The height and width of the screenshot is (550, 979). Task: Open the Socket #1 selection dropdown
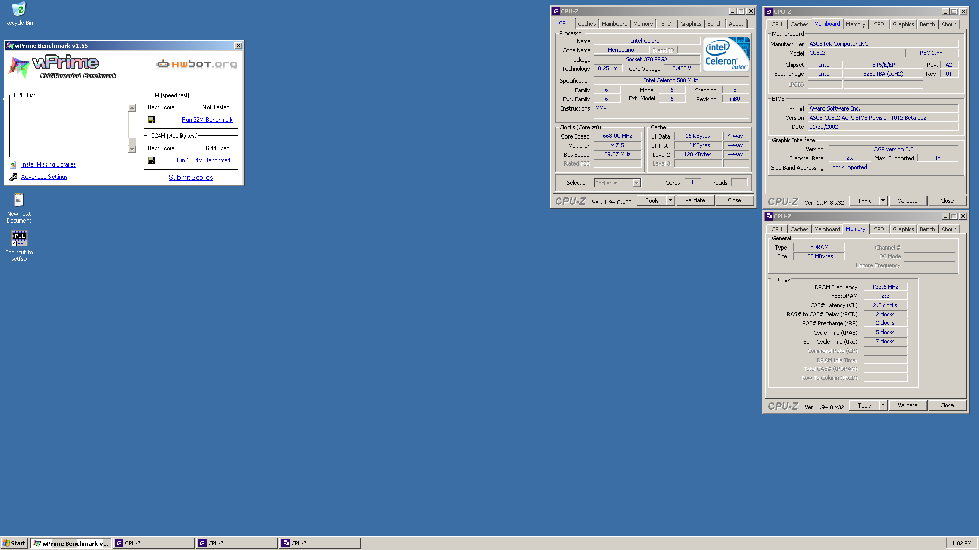pyautogui.click(x=636, y=183)
